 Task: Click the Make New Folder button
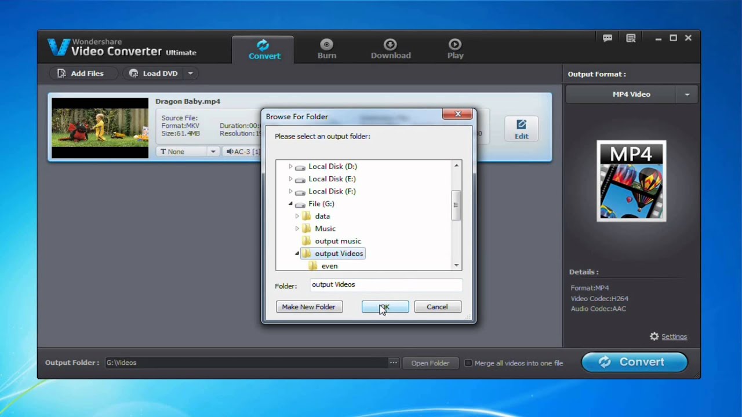[308, 307]
